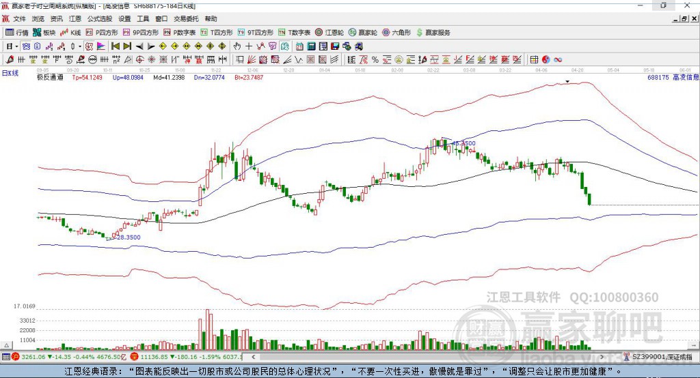The width and height of the screenshot is (700, 378).
Task: Toggle the highlighted brain-like indicator icon
Action: click(x=285, y=46)
